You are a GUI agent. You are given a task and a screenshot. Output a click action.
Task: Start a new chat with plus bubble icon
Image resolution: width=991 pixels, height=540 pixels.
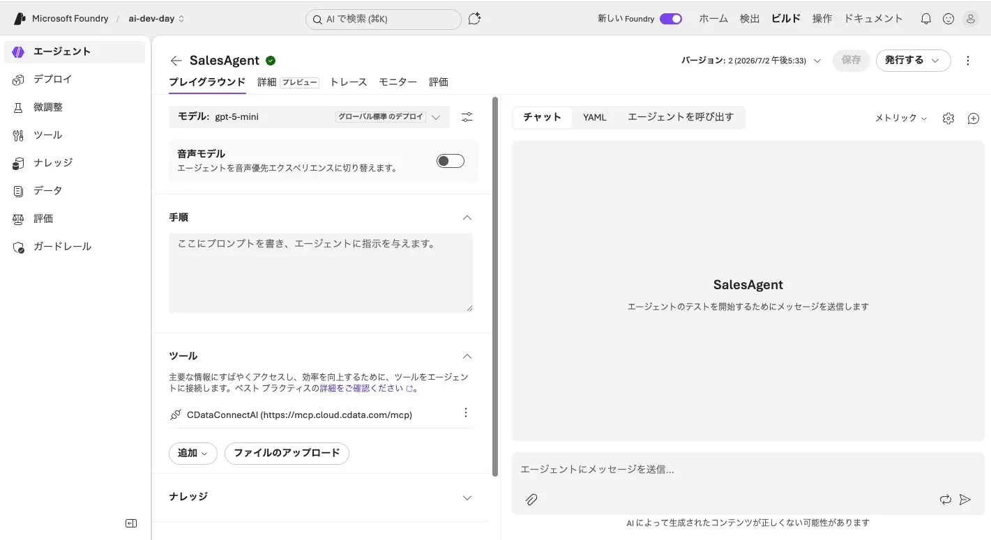point(974,118)
